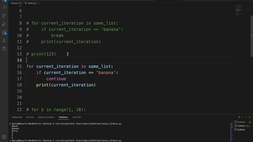Viewport: 253px width, 142px height.
Task: Click the commented 'break' on line 10
Action: pyautogui.click(x=57, y=35)
